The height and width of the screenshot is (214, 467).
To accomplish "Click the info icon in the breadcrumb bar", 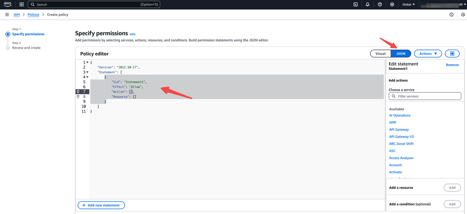I will [451, 14].
